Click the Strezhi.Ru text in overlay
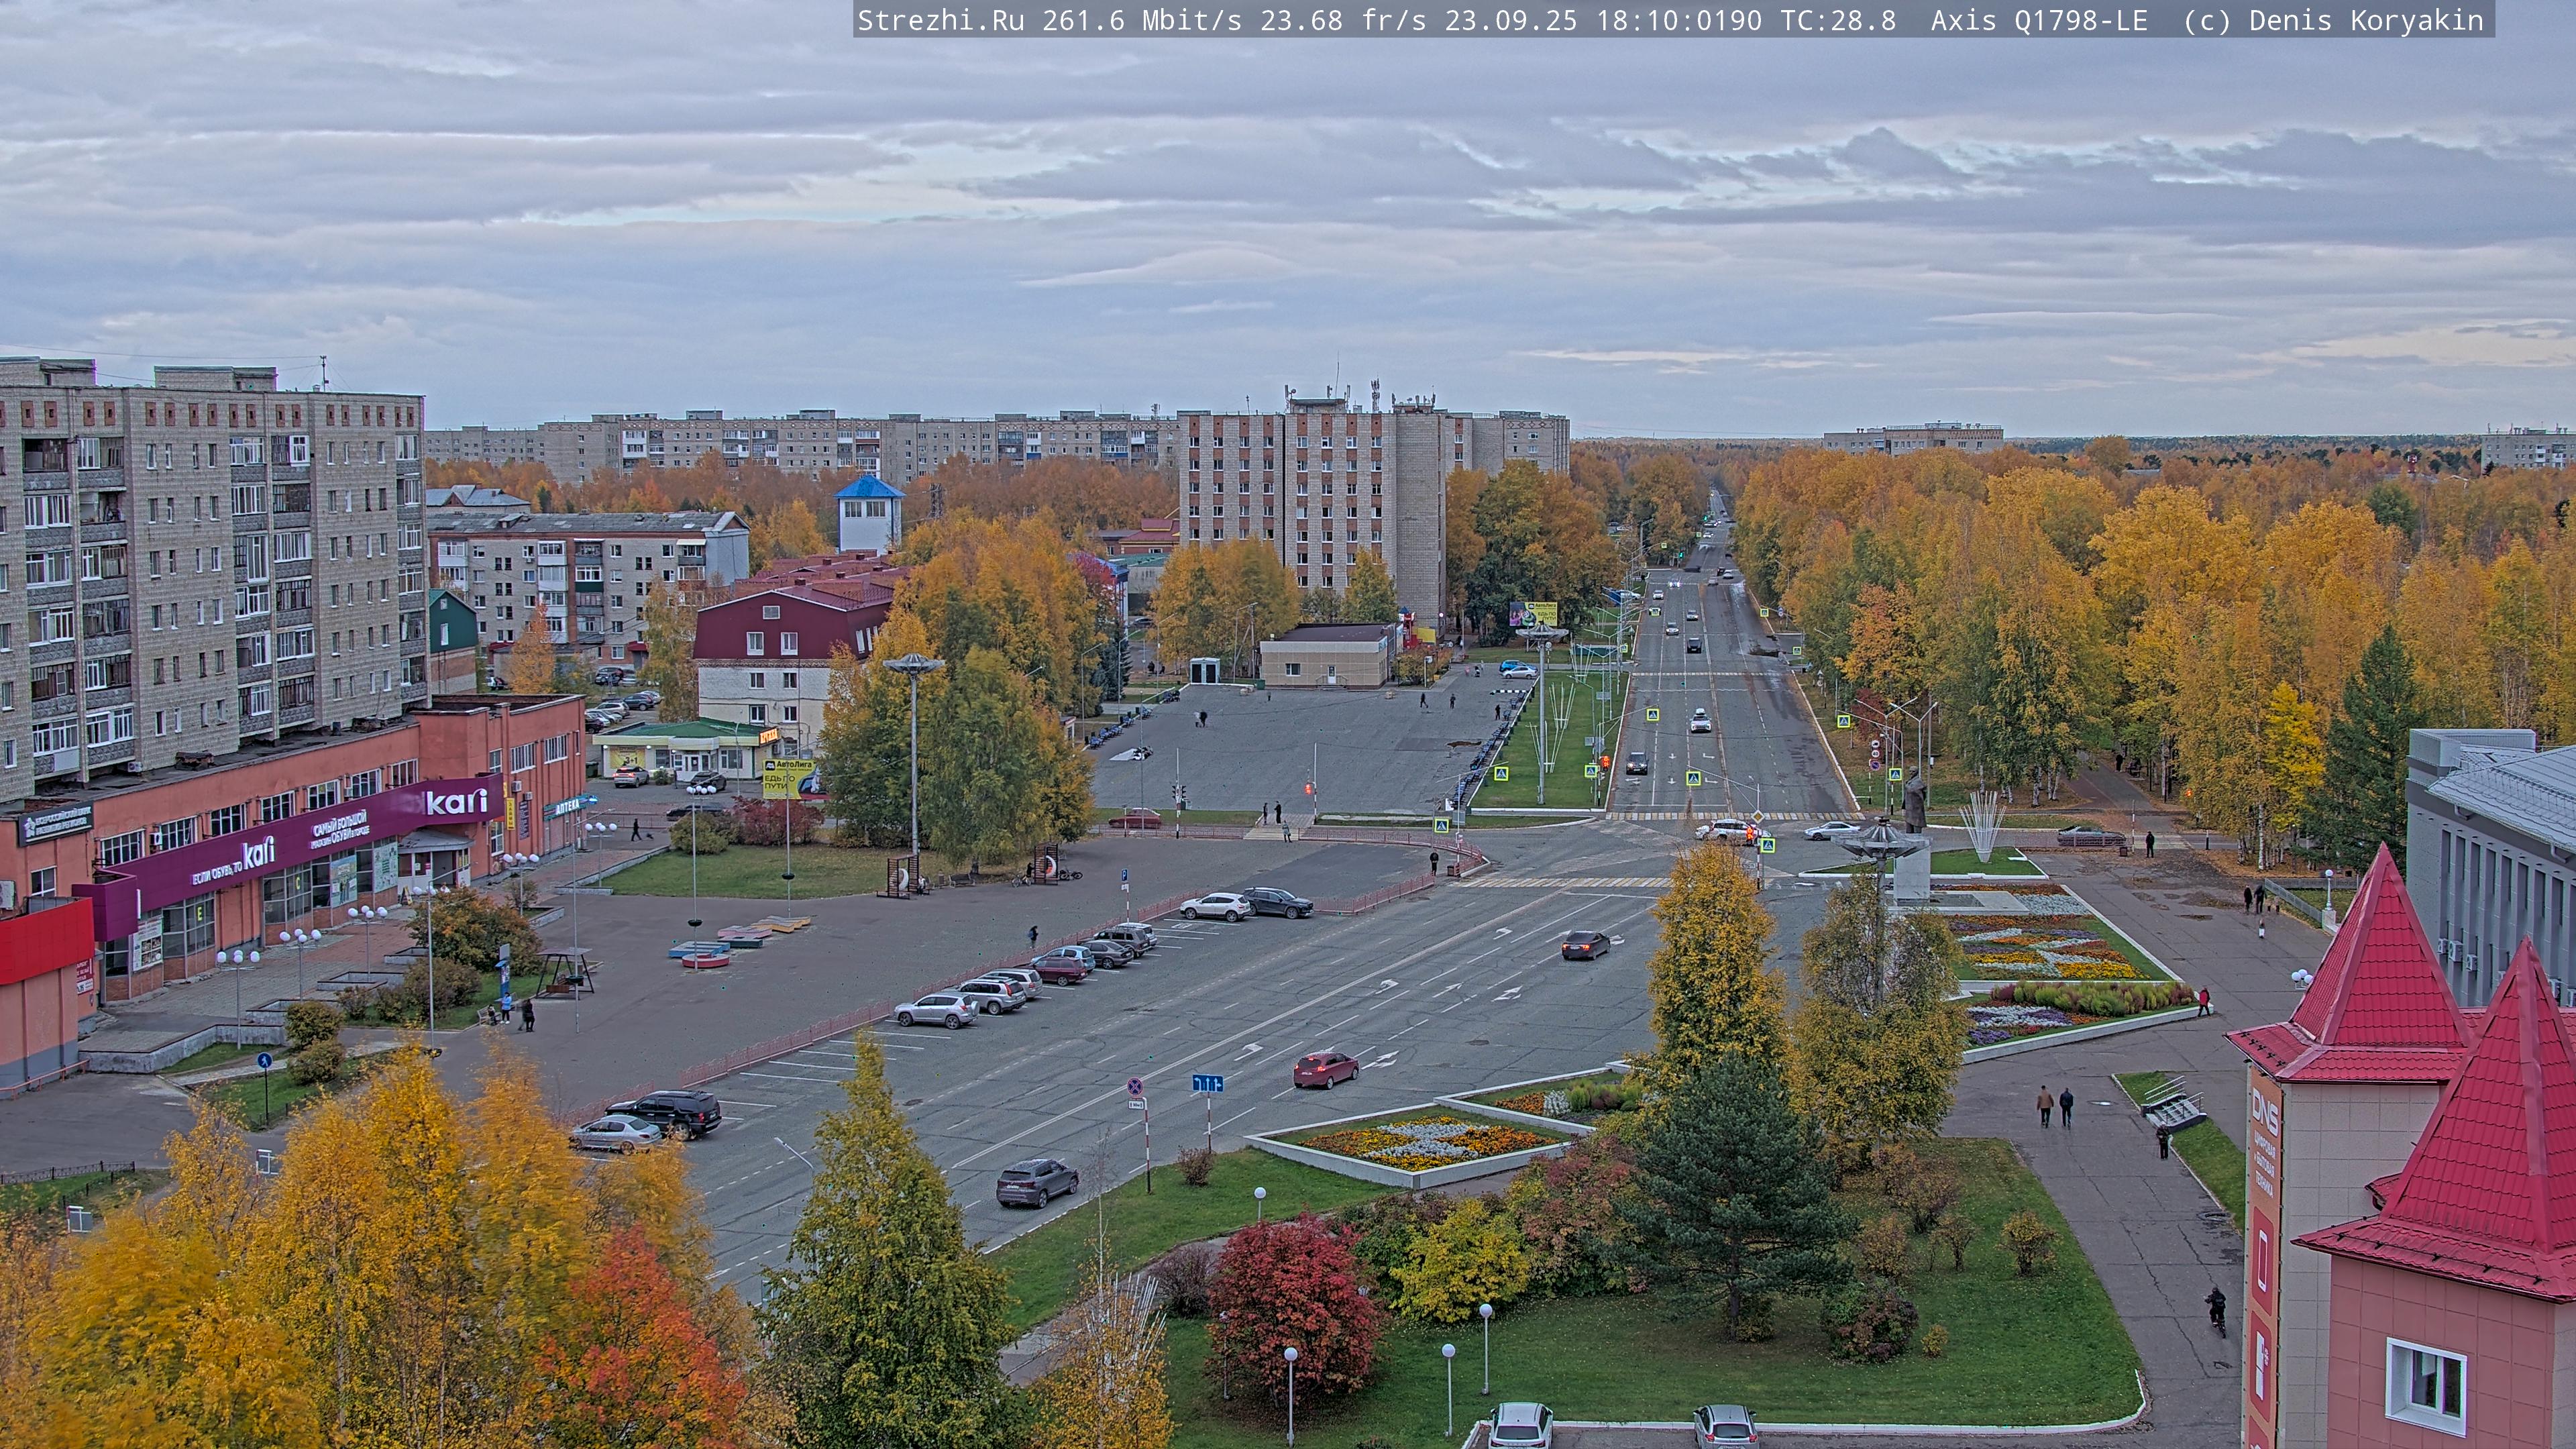Screen dimensions: 2576x1449 pos(940,20)
